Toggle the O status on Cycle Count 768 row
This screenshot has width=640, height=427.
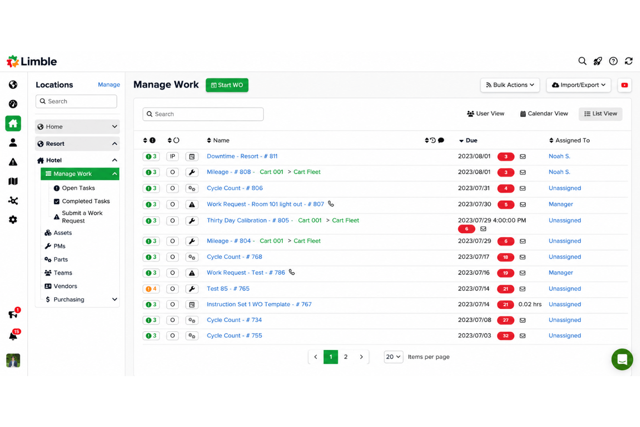click(173, 257)
